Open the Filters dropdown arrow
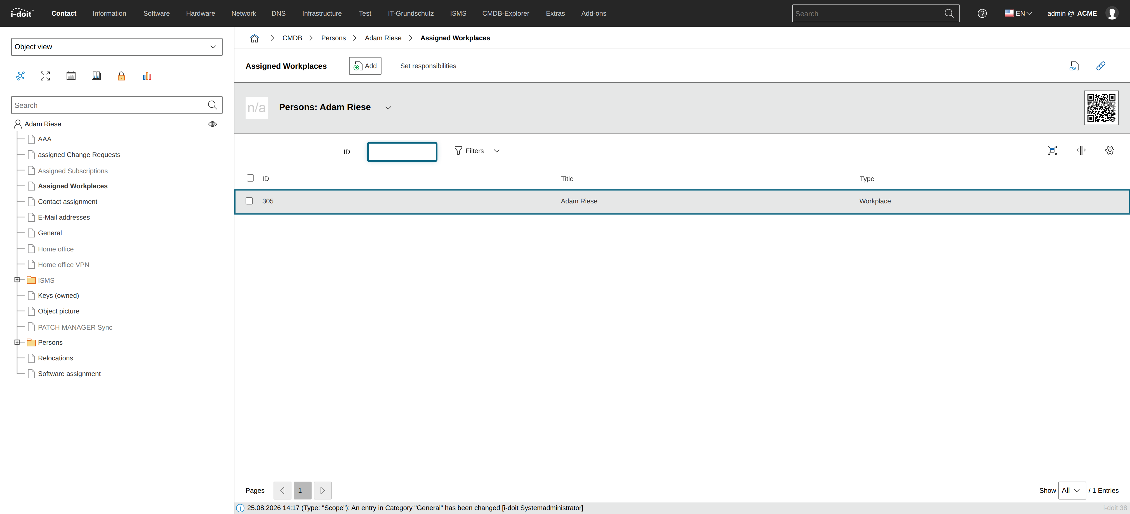This screenshot has width=1130, height=514. click(x=496, y=151)
